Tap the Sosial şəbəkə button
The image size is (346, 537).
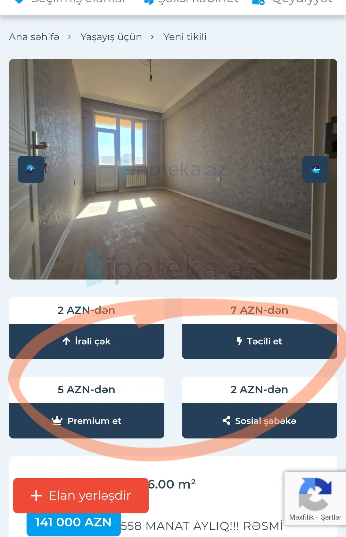tap(259, 421)
